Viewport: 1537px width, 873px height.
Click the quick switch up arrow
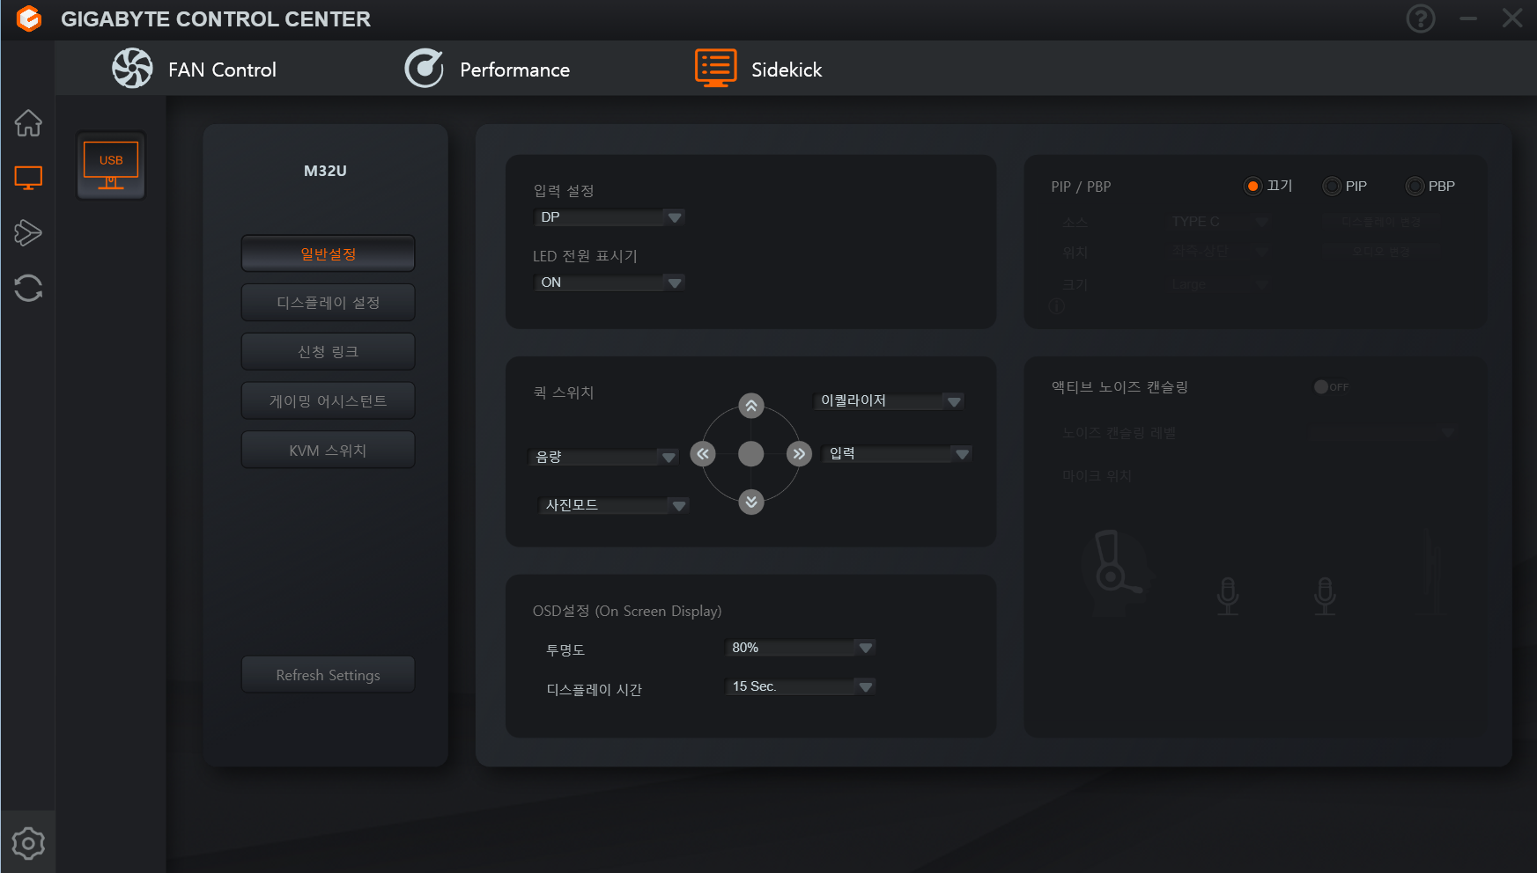751,406
